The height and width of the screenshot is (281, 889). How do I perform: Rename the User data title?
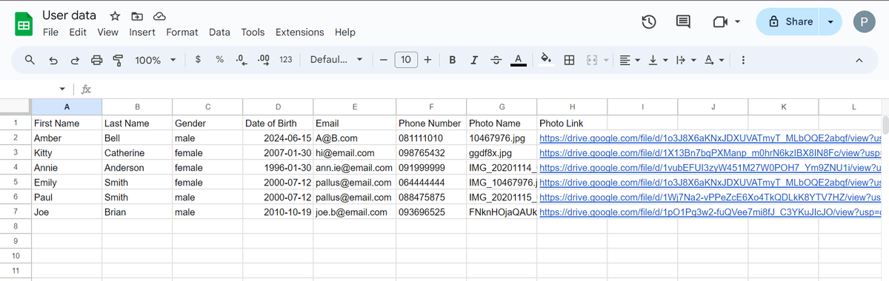coord(70,15)
